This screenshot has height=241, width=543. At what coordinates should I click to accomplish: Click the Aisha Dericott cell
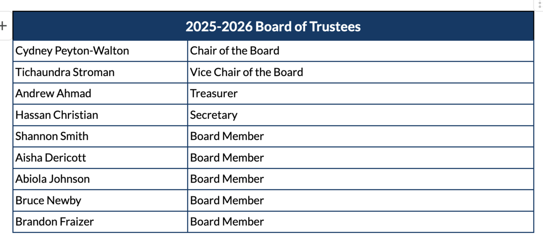(100, 158)
